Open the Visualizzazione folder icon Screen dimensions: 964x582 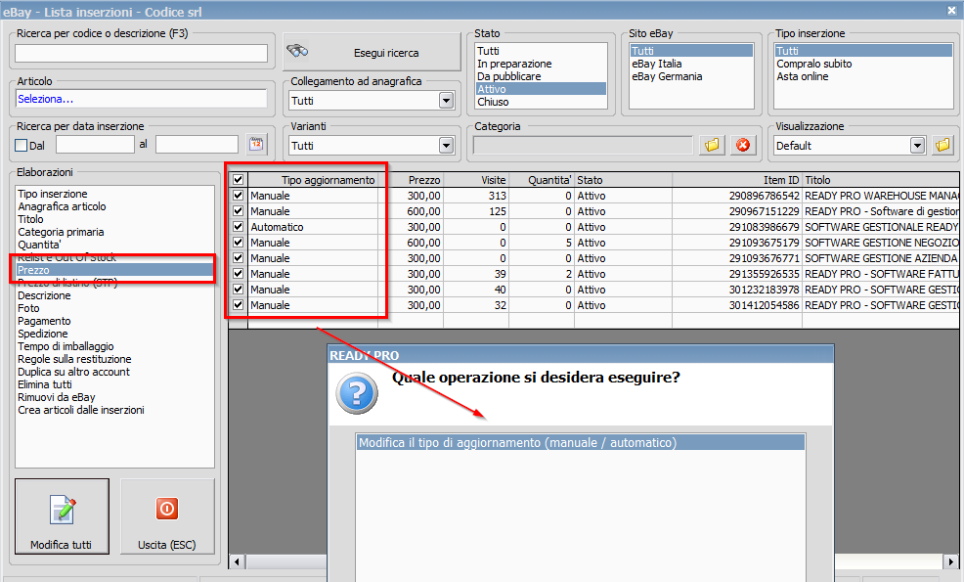tap(942, 145)
